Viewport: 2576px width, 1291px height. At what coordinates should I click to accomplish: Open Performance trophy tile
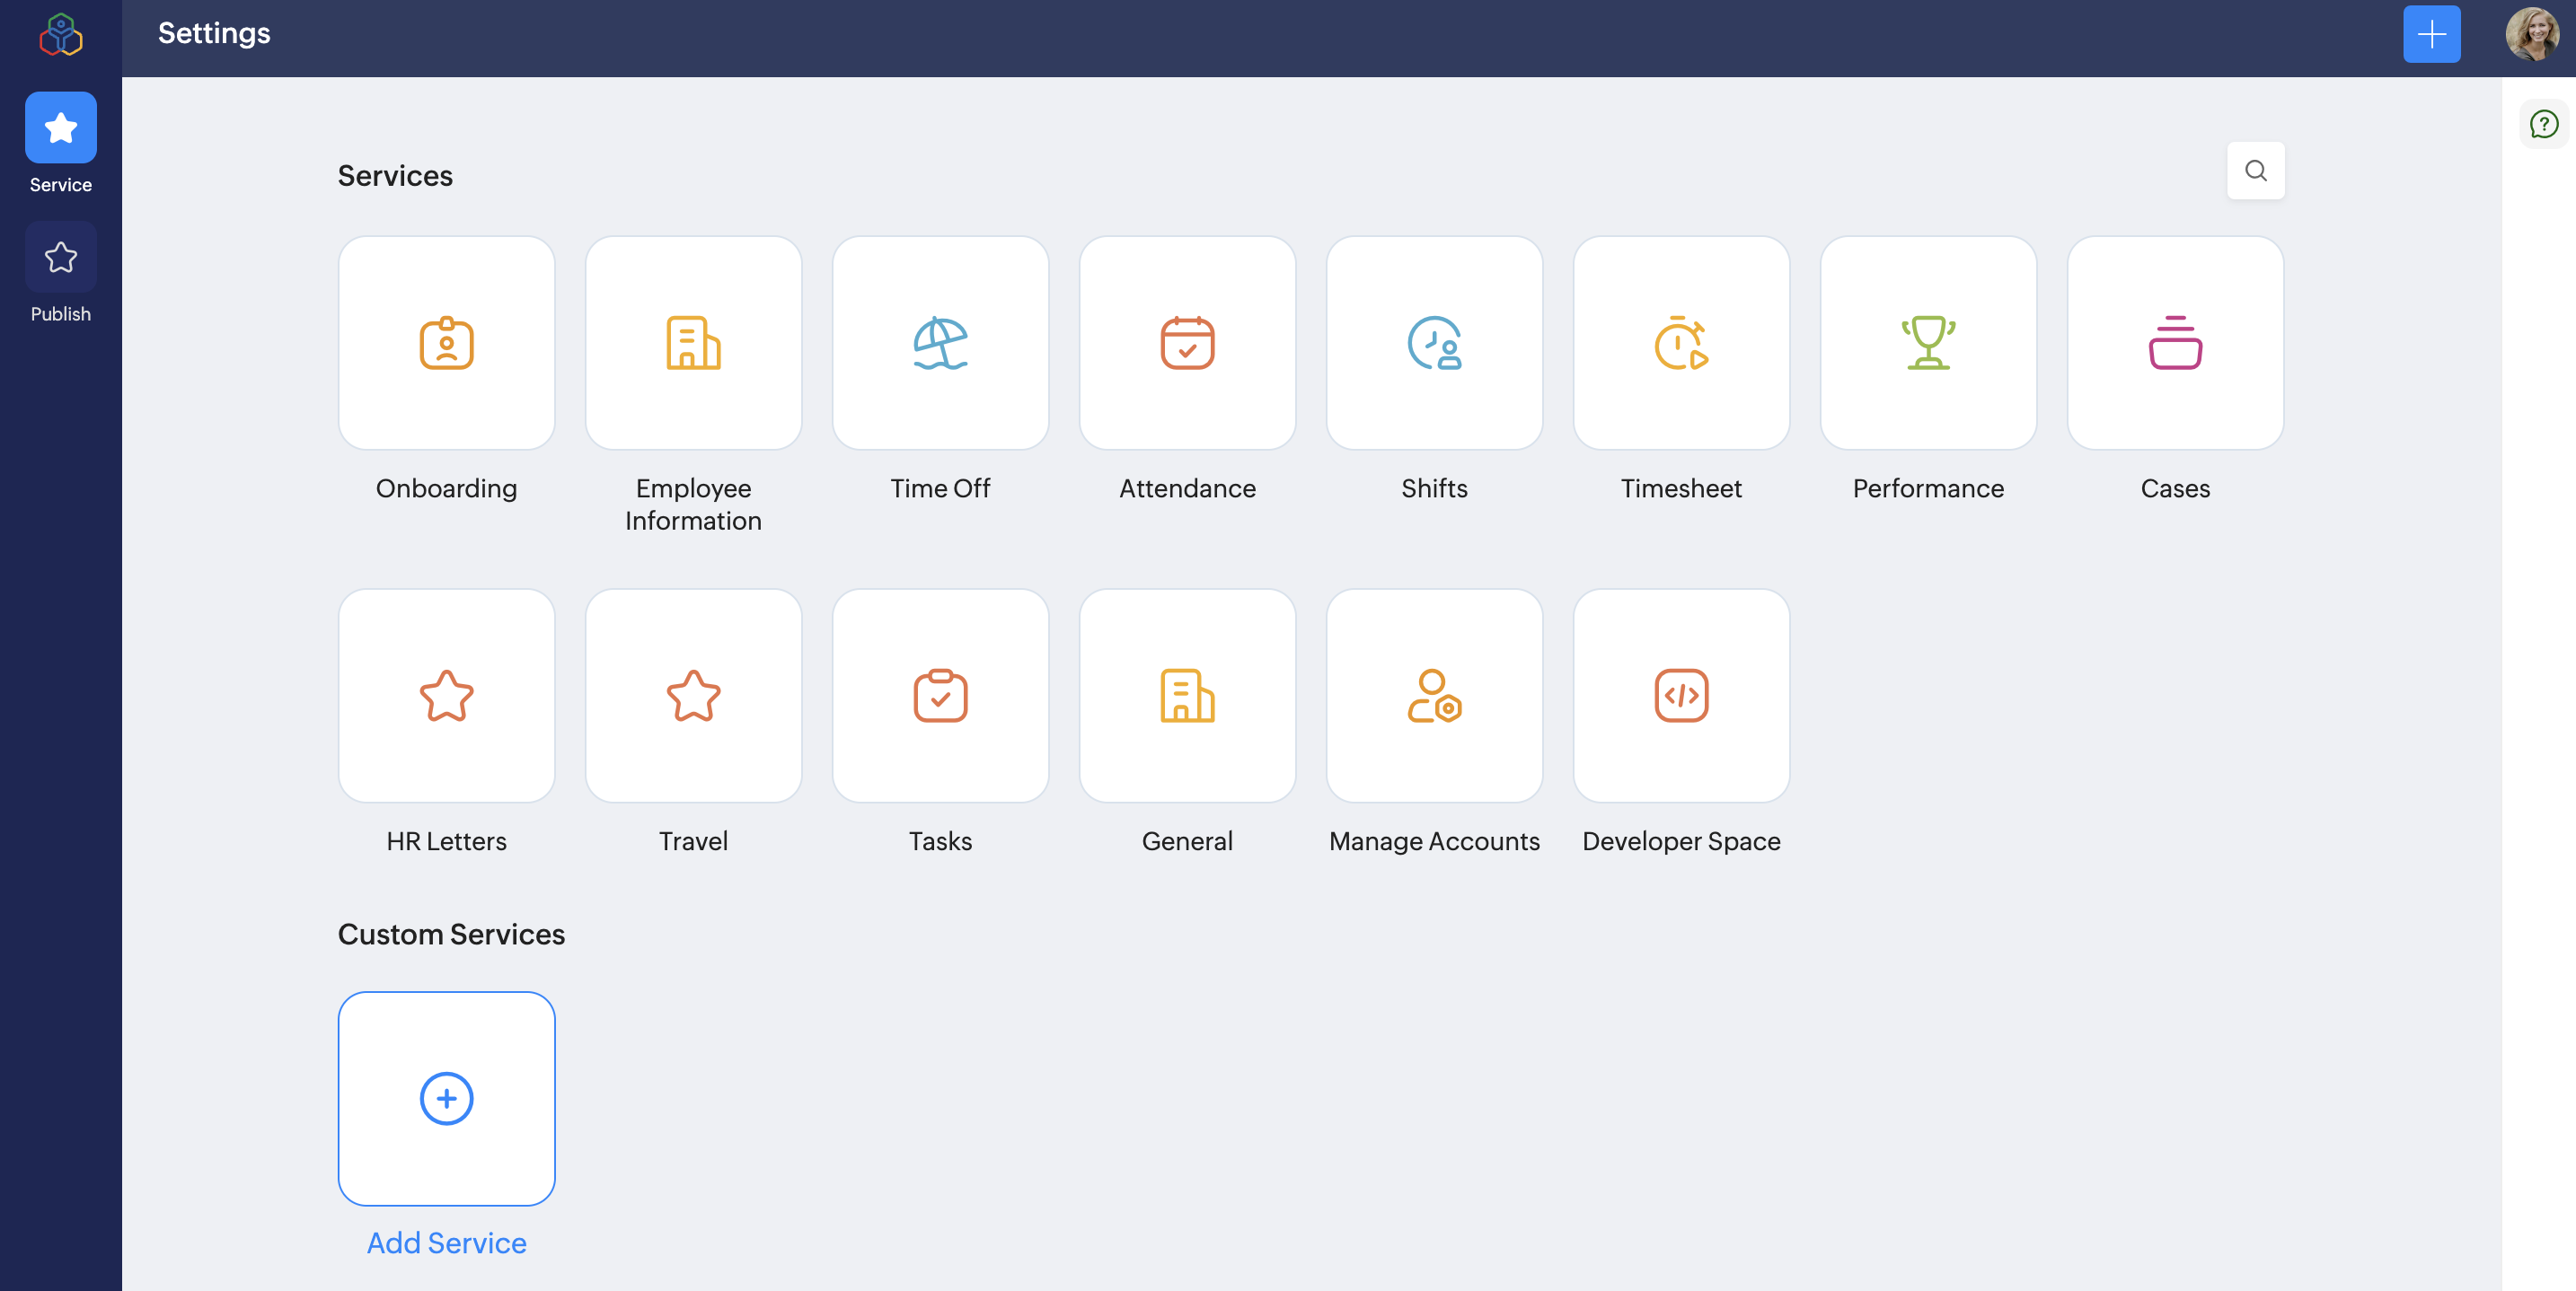[x=1928, y=343]
